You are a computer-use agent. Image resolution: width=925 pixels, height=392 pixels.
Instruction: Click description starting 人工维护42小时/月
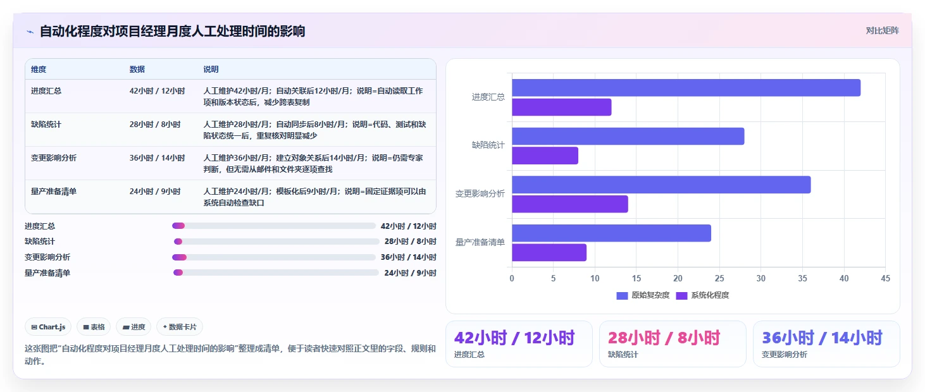point(313,96)
